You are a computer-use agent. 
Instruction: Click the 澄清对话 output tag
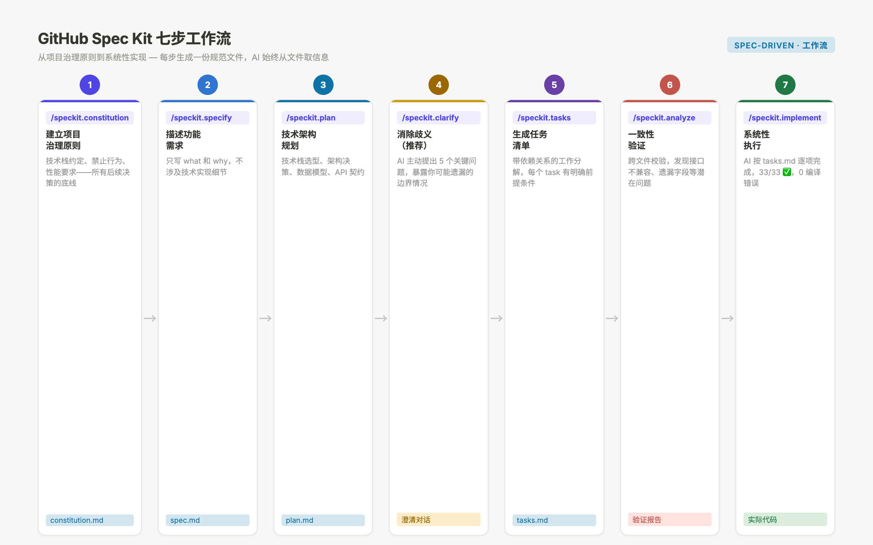tap(439, 520)
